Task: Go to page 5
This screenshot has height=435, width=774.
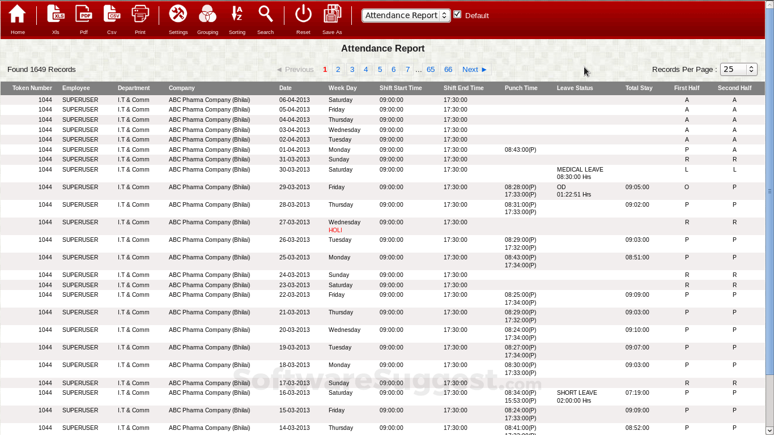Action: [380, 69]
